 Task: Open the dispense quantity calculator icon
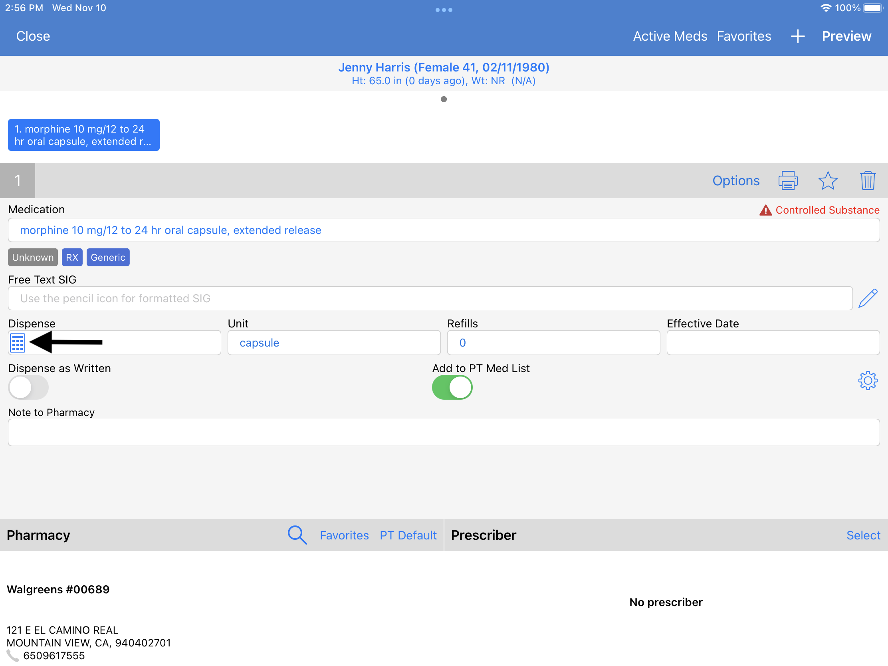coord(17,343)
